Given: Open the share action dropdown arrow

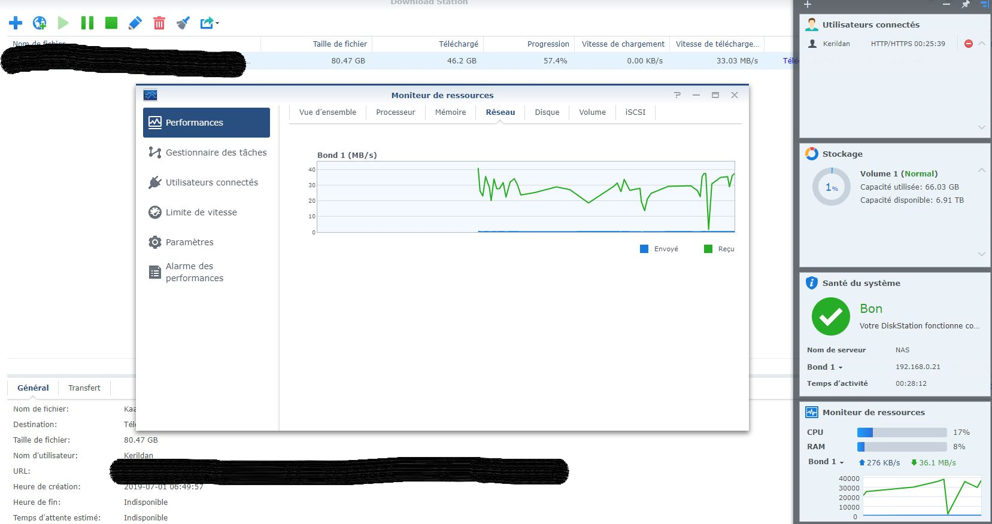Looking at the screenshot, I should [x=217, y=24].
